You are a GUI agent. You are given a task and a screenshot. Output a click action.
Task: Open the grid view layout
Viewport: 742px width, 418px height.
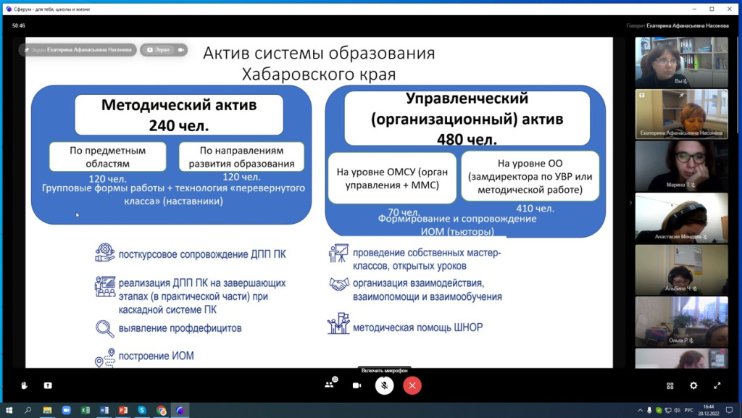coord(670,385)
